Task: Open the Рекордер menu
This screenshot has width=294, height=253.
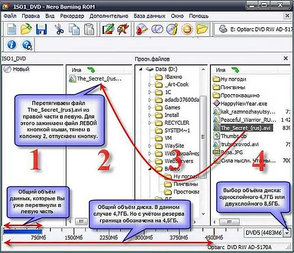Action: [72, 16]
